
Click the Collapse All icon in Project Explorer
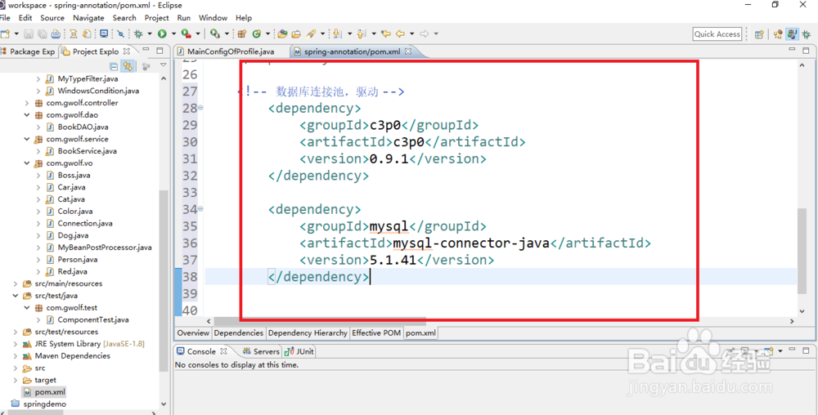tap(114, 66)
